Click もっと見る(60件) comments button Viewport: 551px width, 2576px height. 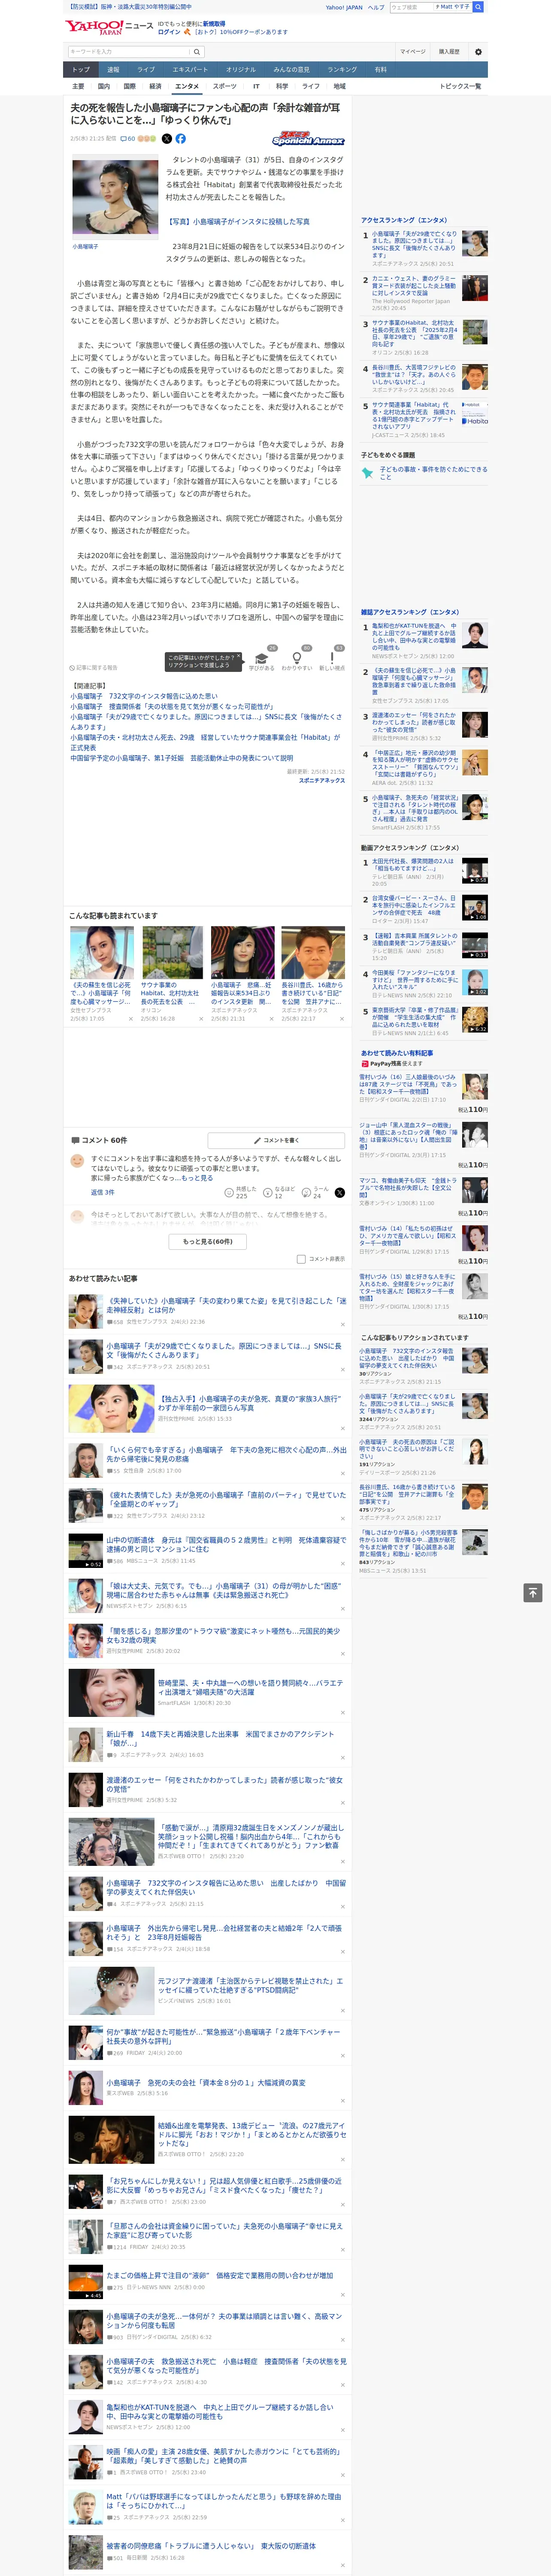(208, 1241)
